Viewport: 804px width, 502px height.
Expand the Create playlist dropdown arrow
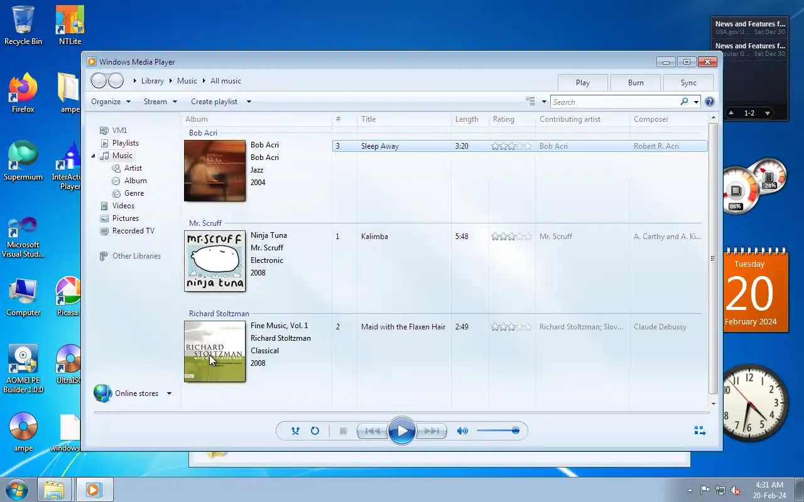pyautogui.click(x=249, y=102)
